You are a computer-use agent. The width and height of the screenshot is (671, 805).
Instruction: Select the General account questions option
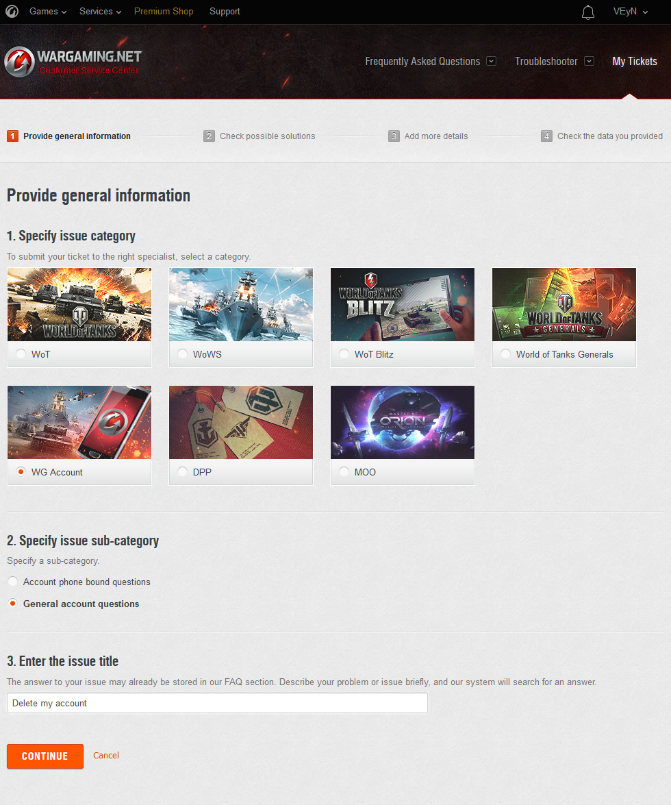pyautogui.click(x=13, y=604)
